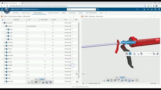Select View tab in Product Structure toolbar
Image resolution: width=161 pixels, height=90 pixels.
(36, 79)
